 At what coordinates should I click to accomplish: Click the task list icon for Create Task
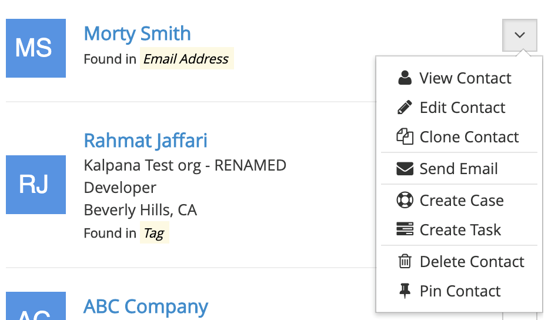click(405, 229)
